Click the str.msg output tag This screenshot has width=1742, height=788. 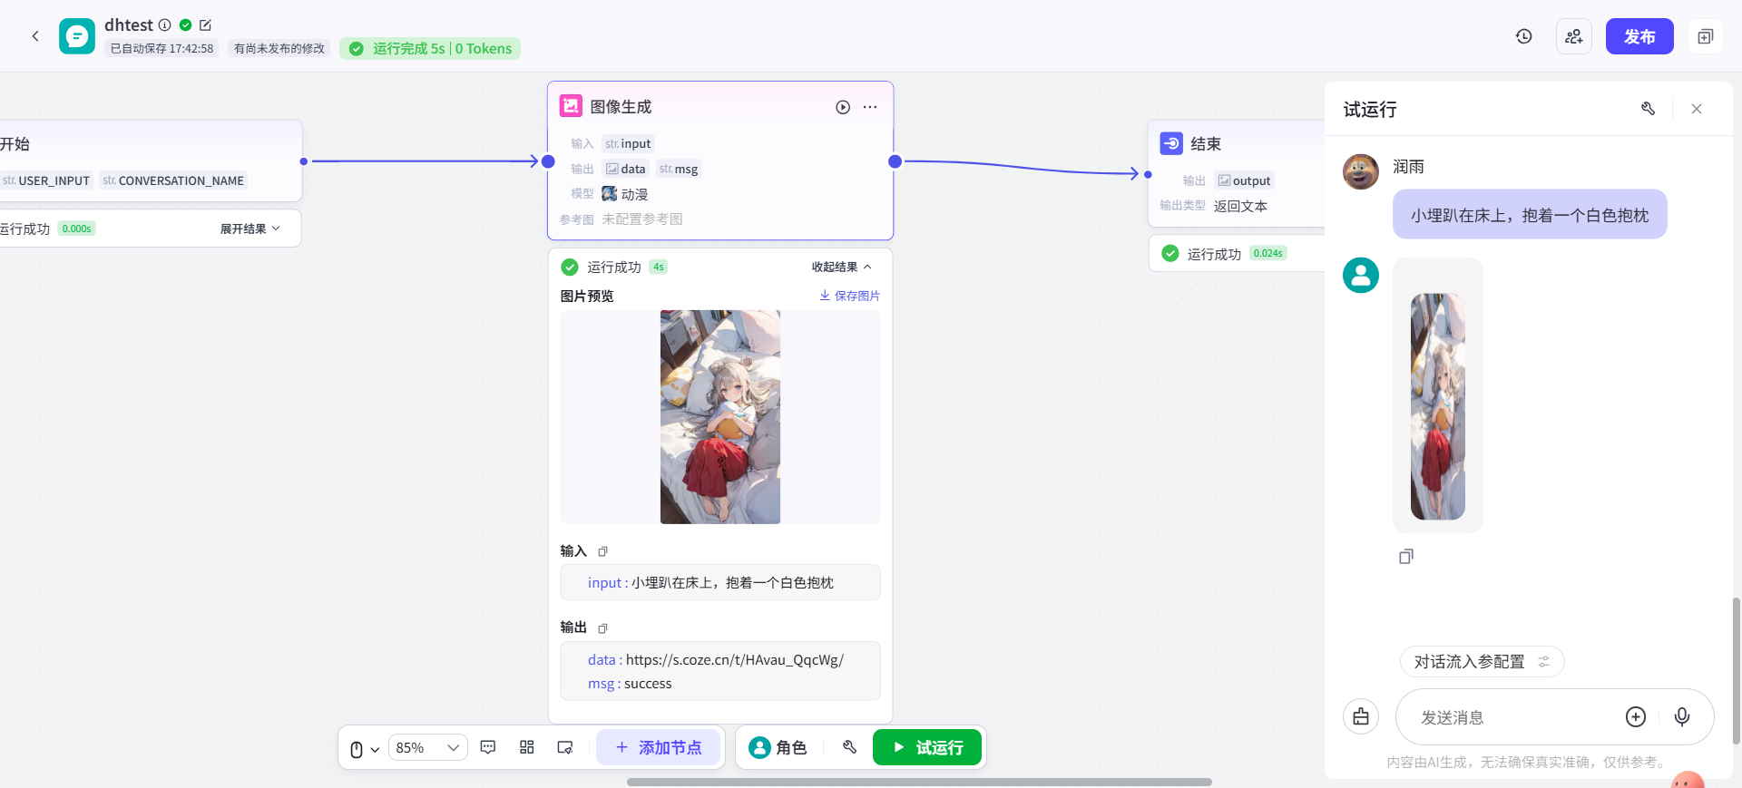pyautogui.click(x=679, y=169)
